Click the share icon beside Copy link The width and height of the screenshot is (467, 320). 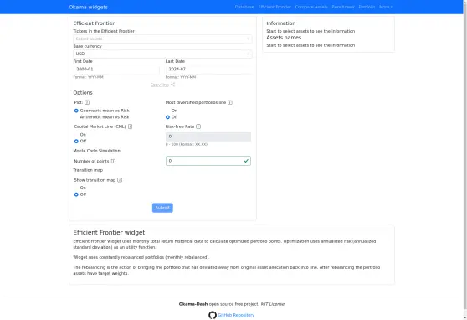(x=172, y=85)
